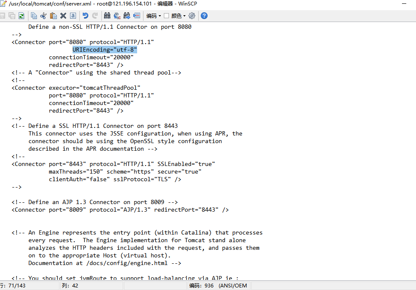Open the Replace text icon
This screenshot has width=416, height=290.
[x=117, y=16]
